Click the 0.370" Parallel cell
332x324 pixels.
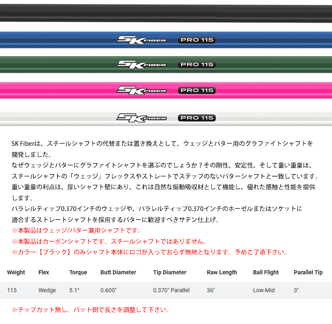click(x=171, y=290)
